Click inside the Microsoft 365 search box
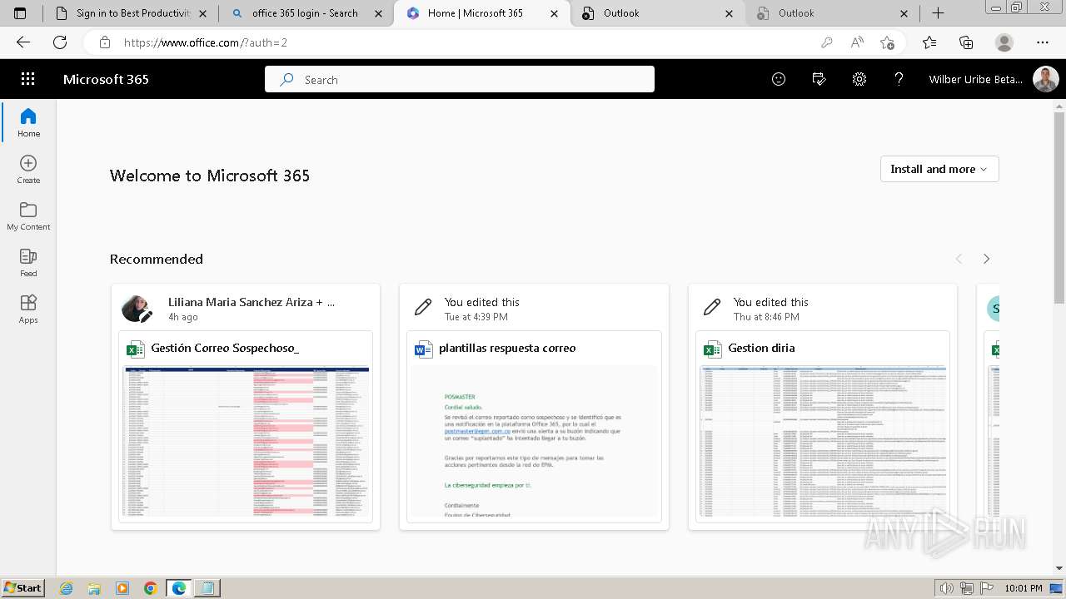Screen dimensions: 1066x599 pyautogui.click(x=460, y=80)
